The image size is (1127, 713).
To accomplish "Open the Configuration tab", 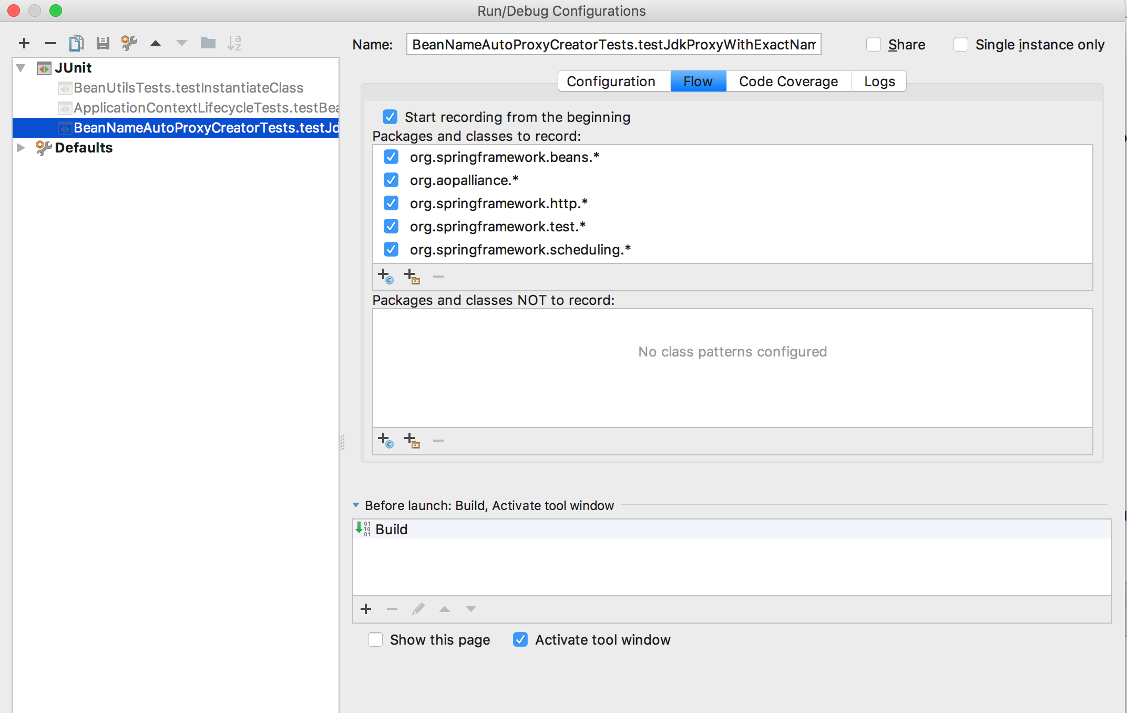I will [x=611, y=82].
